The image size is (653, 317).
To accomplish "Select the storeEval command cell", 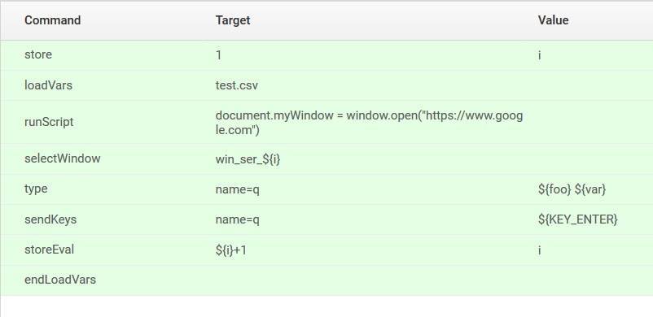I will (x=49, y=250).
